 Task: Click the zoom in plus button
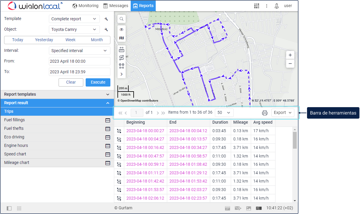(290, 55)
